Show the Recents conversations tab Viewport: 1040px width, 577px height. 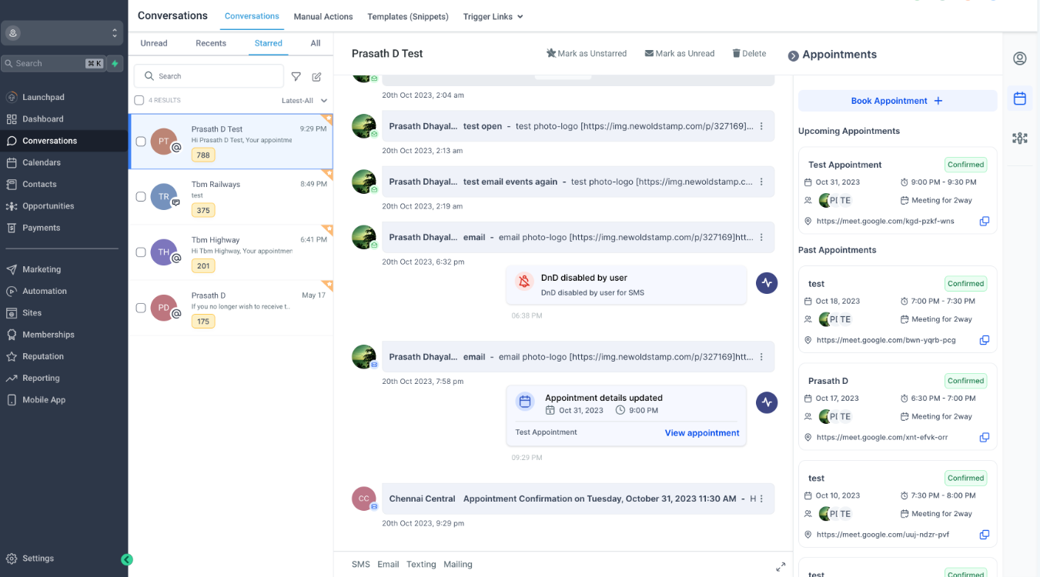pos(211,44)
